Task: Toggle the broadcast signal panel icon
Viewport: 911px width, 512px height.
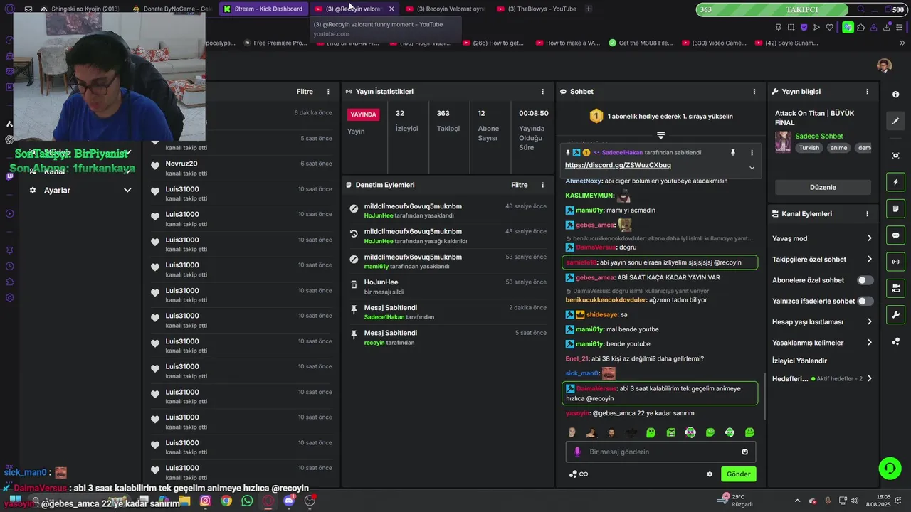Action: click(895, 262)
